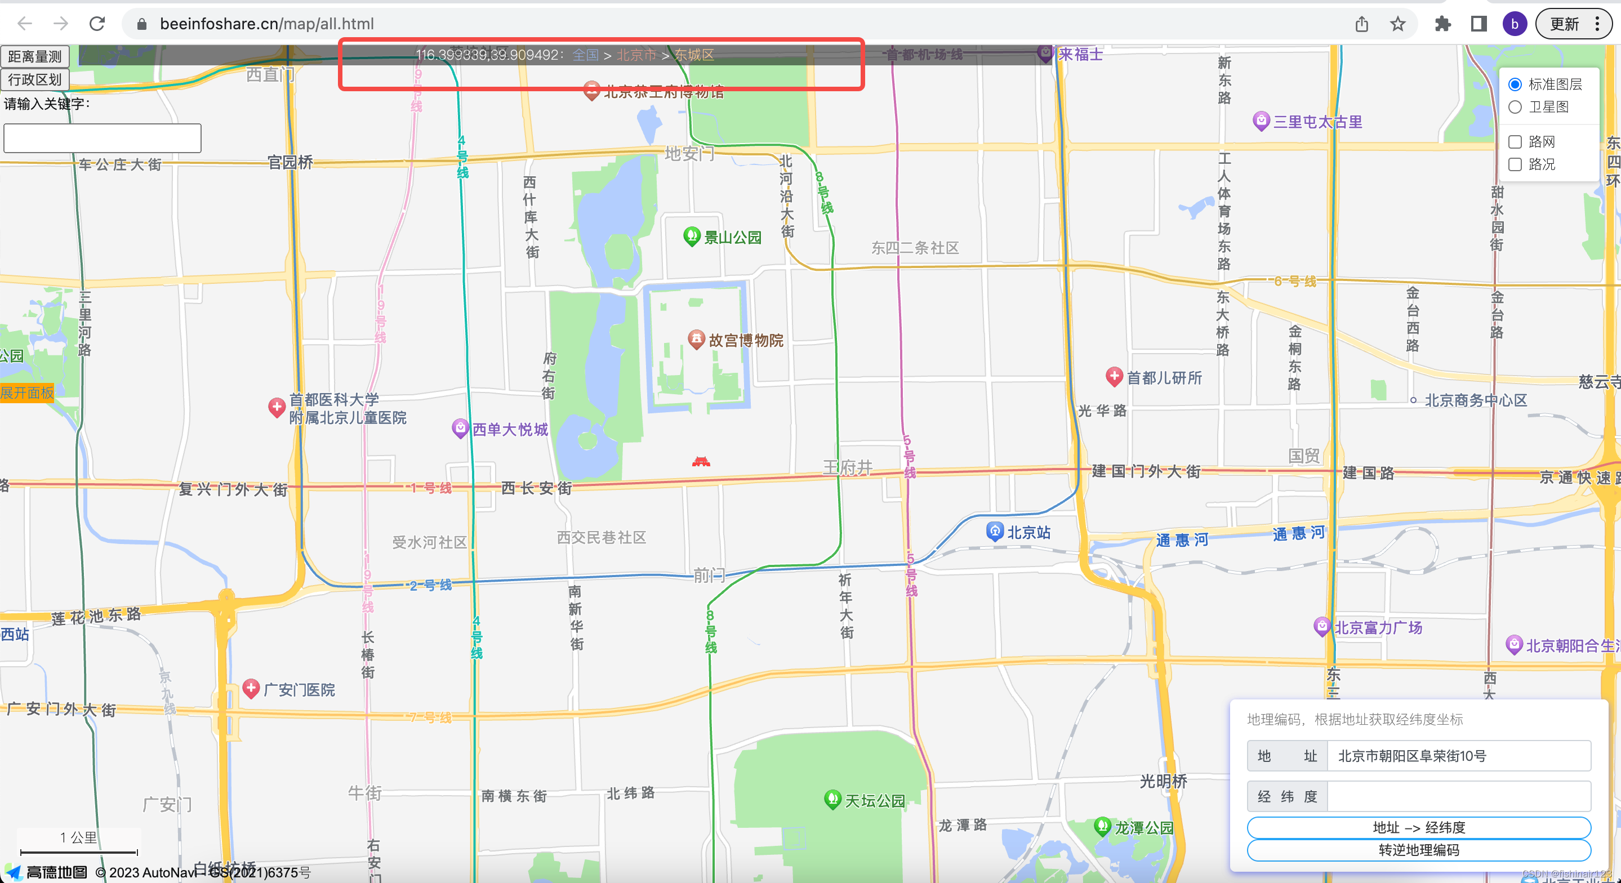Expand the panel via 展开面板
The height and width of the screenshot is (883, 1621).
[x=27, y=393]
